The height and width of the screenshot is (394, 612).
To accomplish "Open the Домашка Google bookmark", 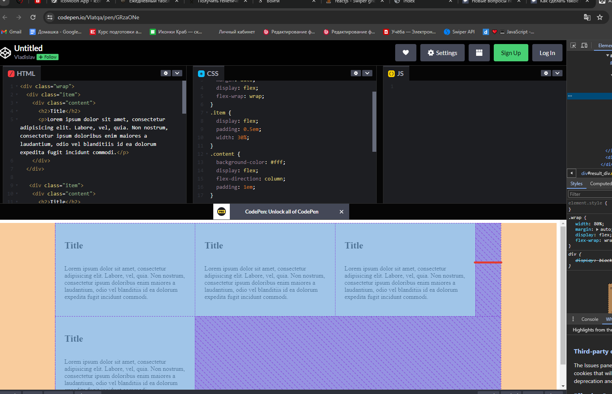I will point(56,32).
